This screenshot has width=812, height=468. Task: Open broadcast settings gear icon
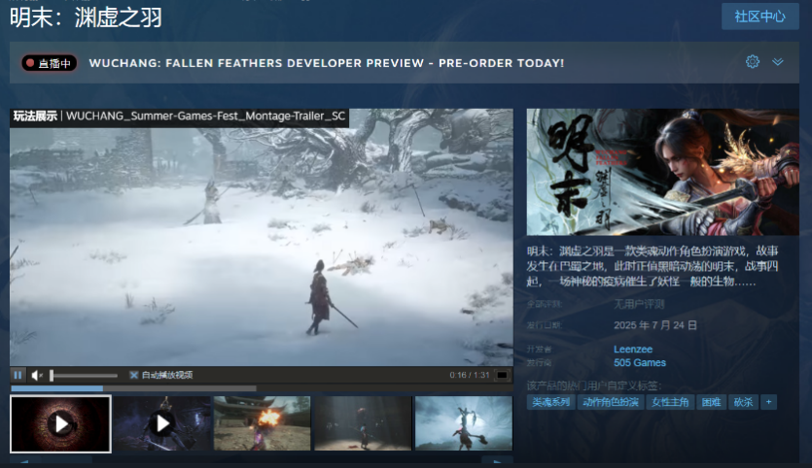pyautogui.click(x=752, y=62)
